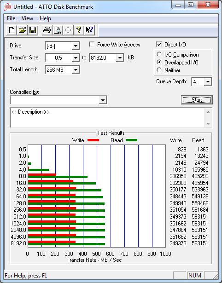
Task: Uncheck the Direct I/O checkbox
Action: click(x=159, y=44)
